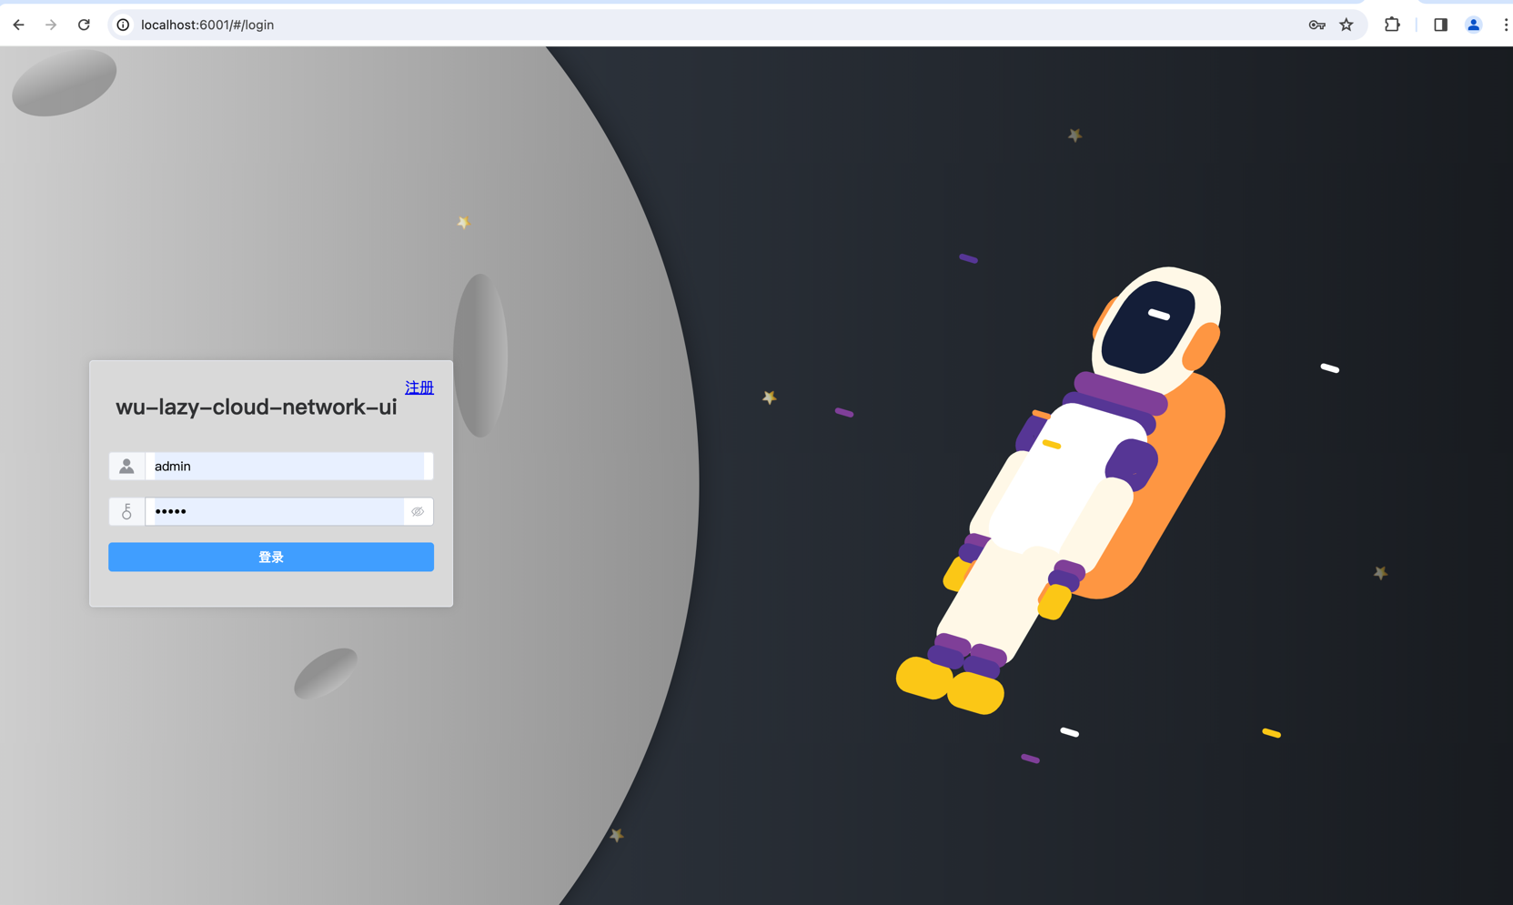The width and height of the screenshot is (1513, 905).
Task: Open the browser password manager key icon
Action: tap(1316, 25)
